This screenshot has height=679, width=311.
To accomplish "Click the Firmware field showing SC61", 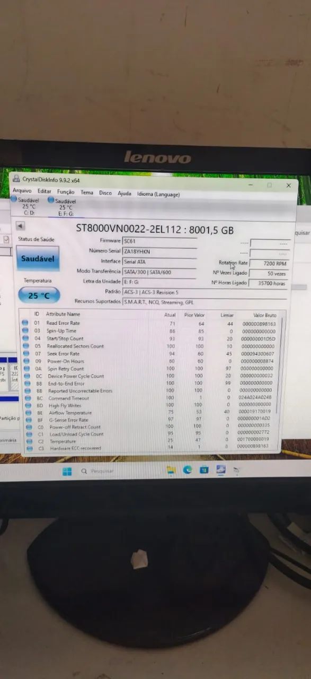I will [x=159, y=241].
